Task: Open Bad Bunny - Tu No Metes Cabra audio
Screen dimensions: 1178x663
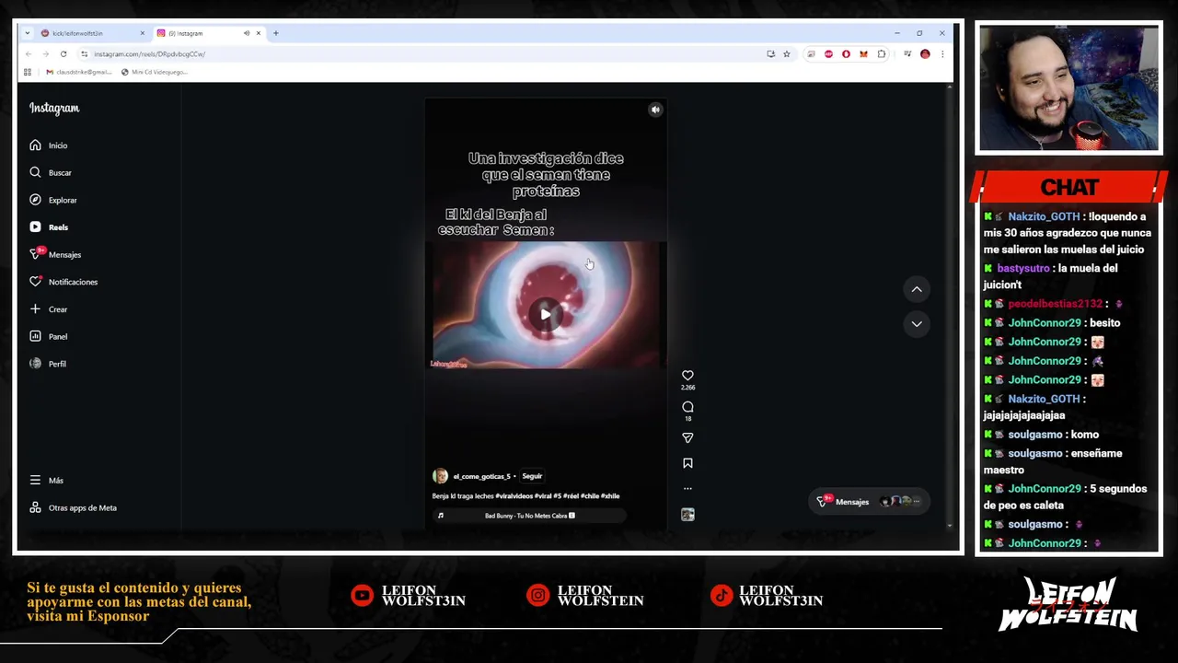Action: pyautogui.click(x=530, y=516)
